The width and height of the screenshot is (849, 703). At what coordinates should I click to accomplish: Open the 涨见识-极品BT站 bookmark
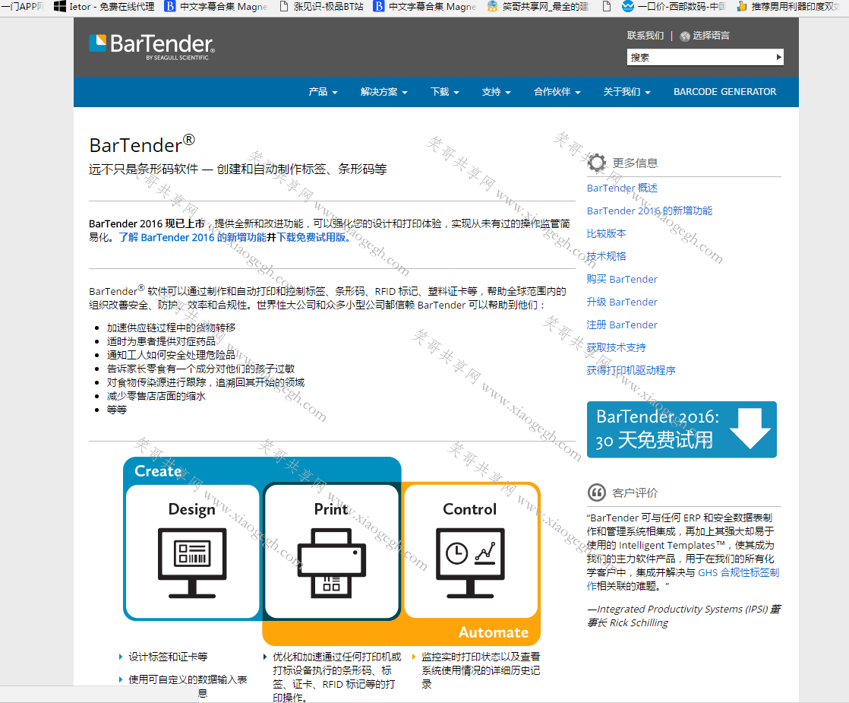(x=322, y=7)
